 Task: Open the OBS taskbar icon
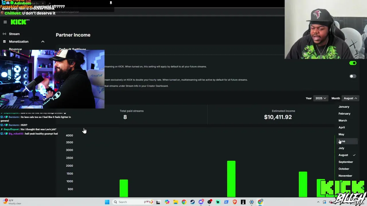210,202
